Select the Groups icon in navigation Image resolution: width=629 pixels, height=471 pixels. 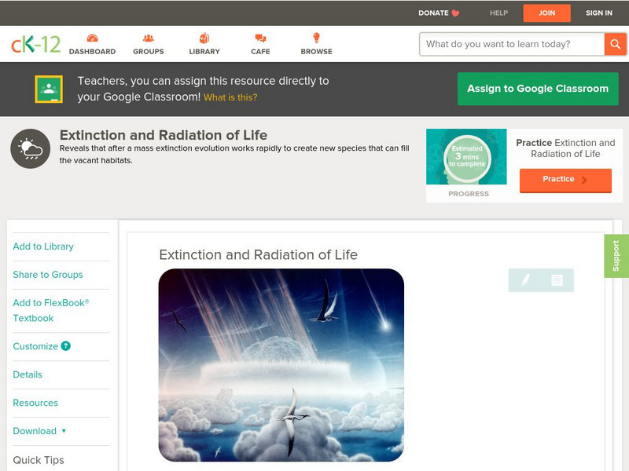(x=149, y=44)
